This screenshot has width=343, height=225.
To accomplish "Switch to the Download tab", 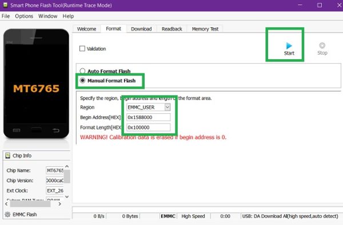I will [x=141, y=29].
